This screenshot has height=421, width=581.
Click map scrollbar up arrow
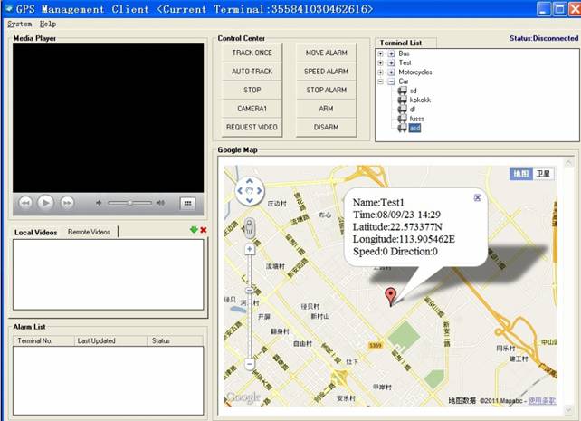[568, 163]
